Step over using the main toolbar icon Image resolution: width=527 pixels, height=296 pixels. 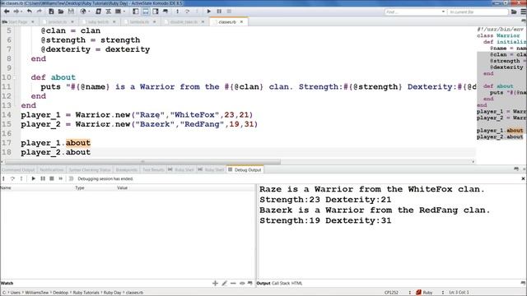click(x=187, y=12)
